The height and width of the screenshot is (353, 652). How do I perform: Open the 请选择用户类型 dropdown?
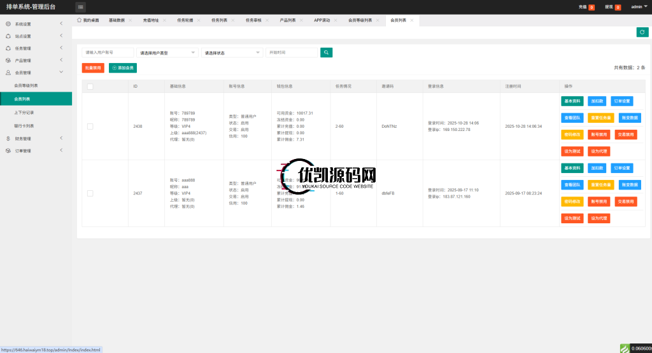[167, 53]
